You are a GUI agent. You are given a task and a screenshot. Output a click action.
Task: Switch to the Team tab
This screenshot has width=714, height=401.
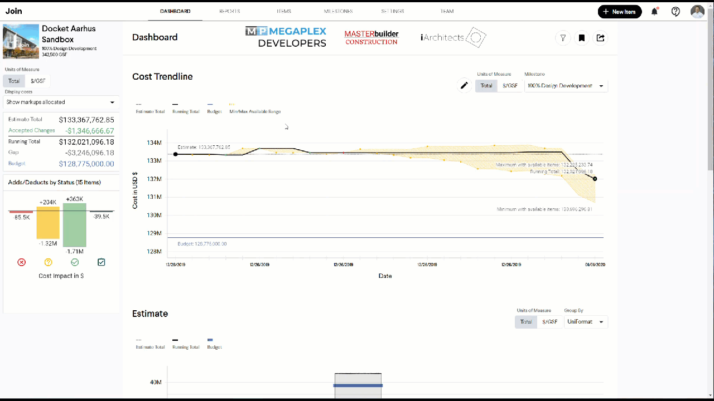[447, 11]
